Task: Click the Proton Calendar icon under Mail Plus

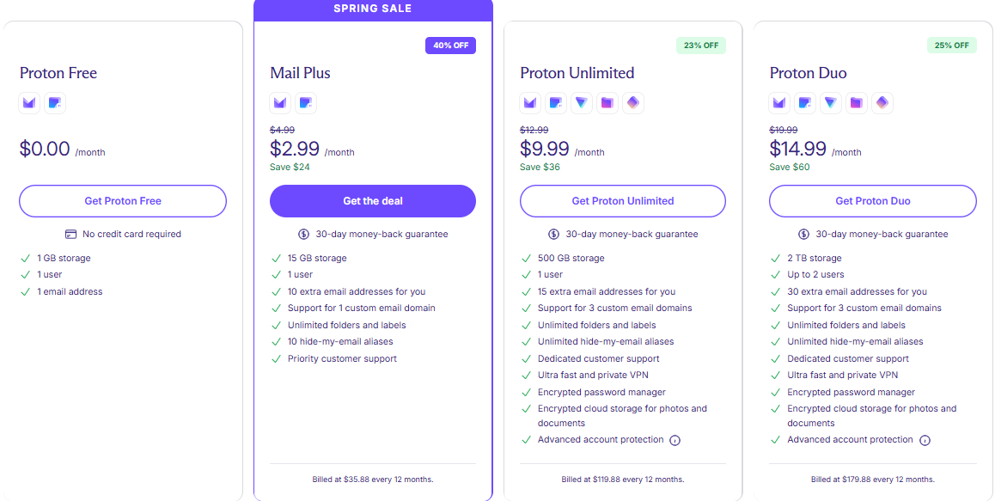Action: point(305,102)
